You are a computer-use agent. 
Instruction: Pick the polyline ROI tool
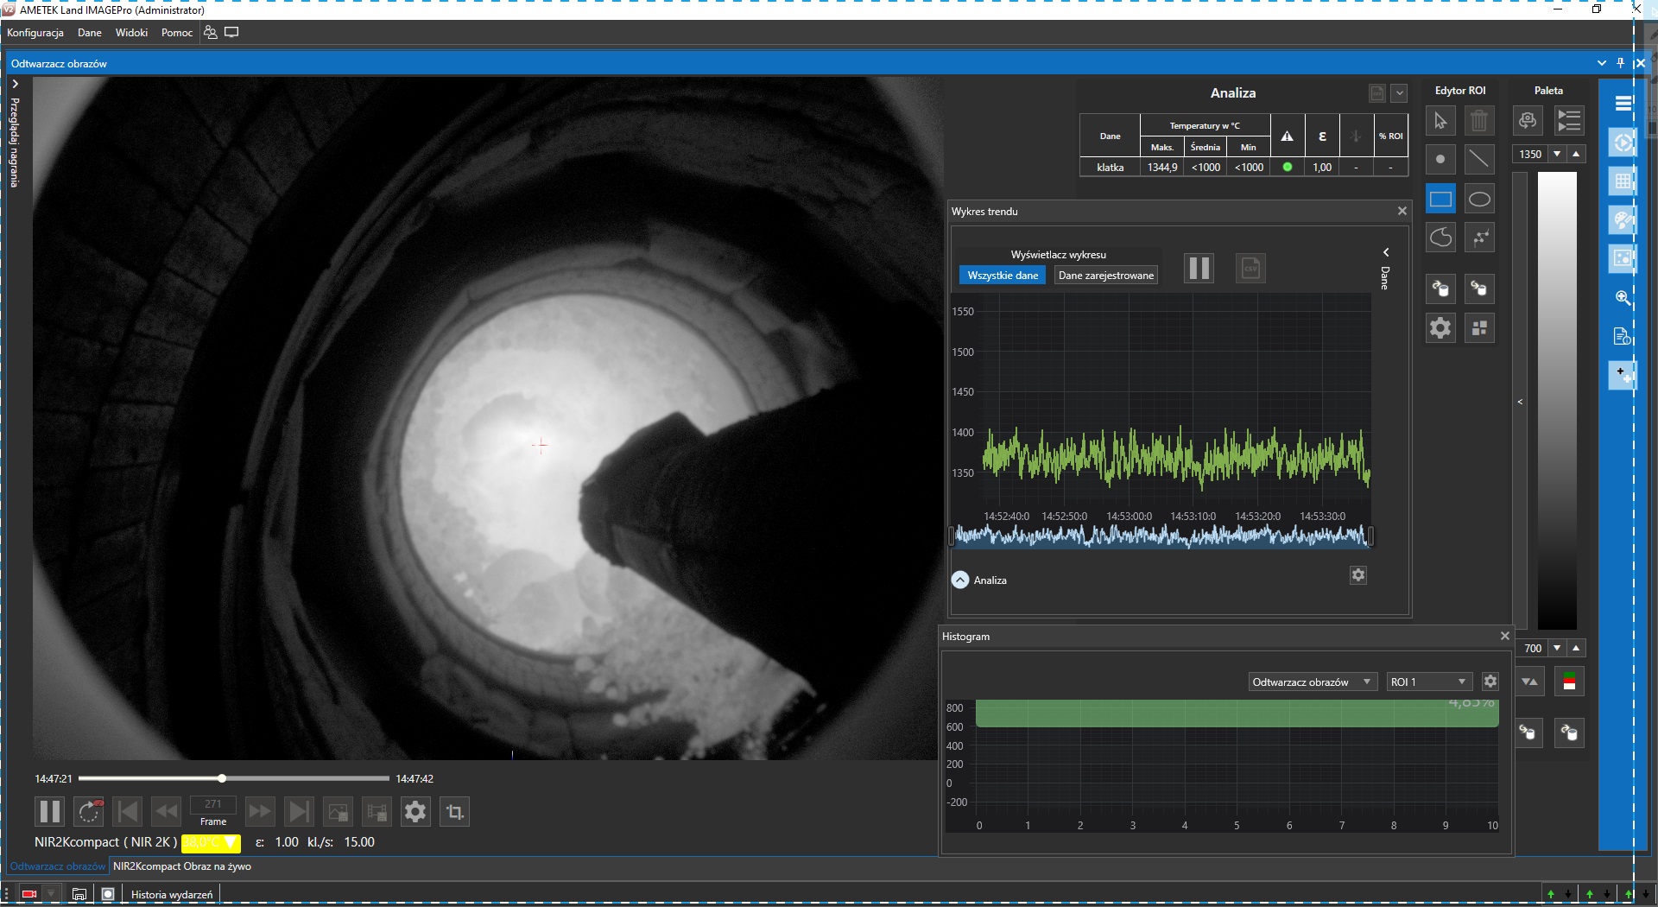pyautogui.click(x=1479, y=238)
